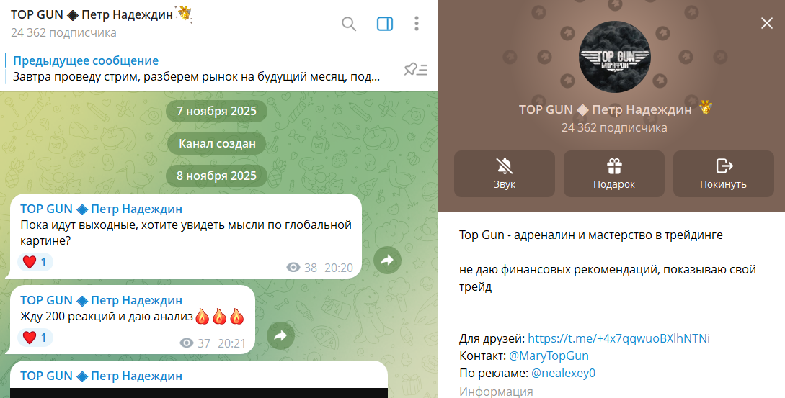
Task: Forward the 20:20 message via share arrow
Action: tap(386, 261)
